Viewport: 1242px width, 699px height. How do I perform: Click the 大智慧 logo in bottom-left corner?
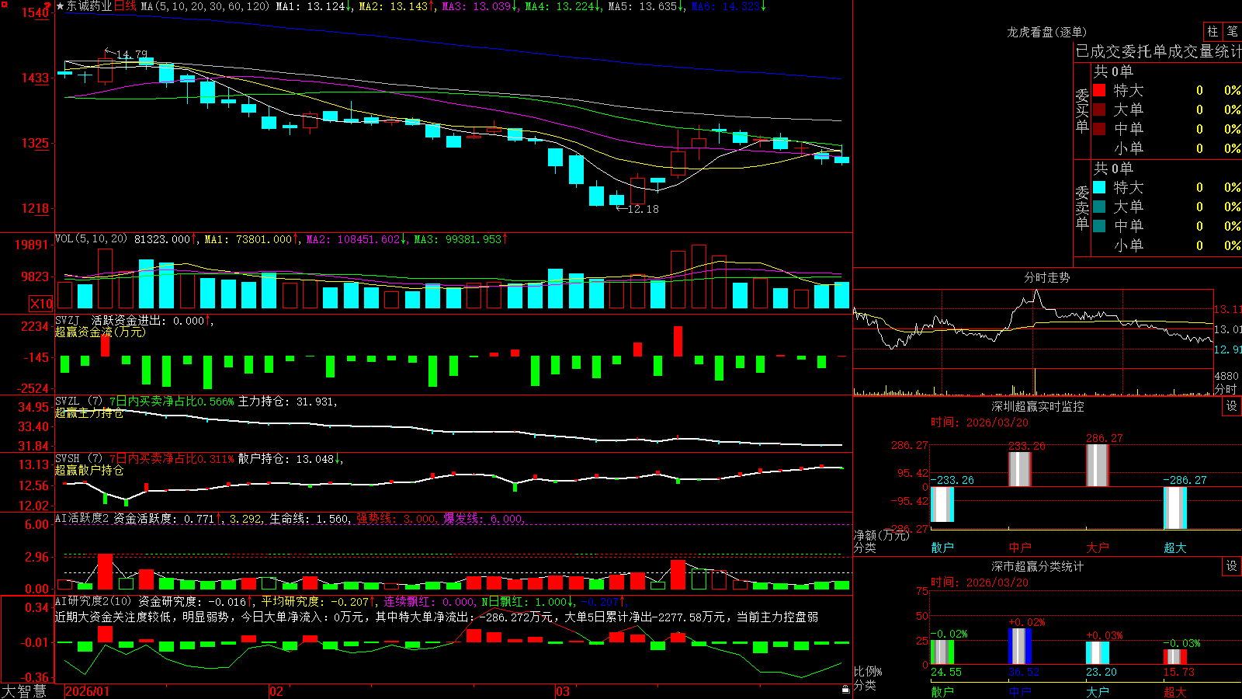(x=24, y=690)
